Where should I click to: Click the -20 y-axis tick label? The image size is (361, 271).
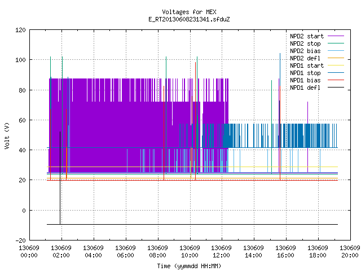[x=20, y=241]
